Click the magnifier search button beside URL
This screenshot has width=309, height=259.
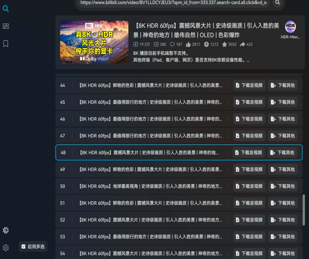(277, 3)
